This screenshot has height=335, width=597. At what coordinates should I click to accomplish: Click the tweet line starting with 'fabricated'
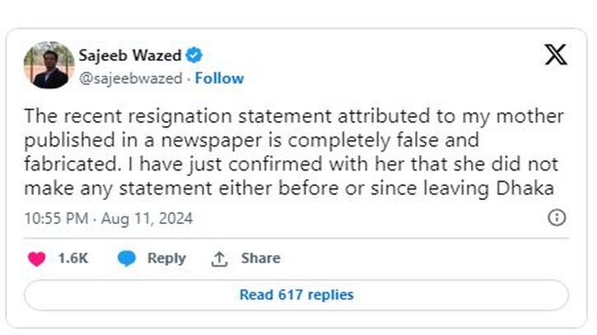[x=292, y=165]
